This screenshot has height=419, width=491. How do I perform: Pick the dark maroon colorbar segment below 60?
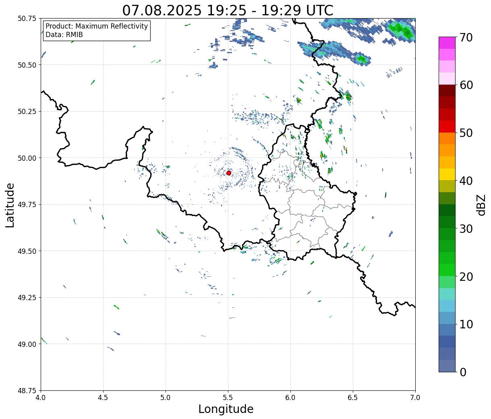point(447,91)
